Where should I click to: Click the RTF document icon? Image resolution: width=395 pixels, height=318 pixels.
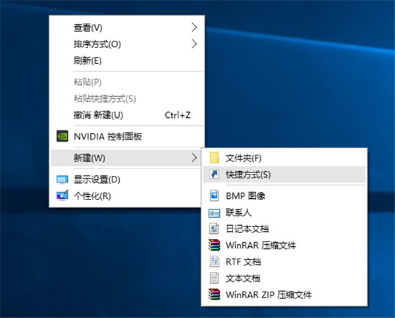[214, 261]
